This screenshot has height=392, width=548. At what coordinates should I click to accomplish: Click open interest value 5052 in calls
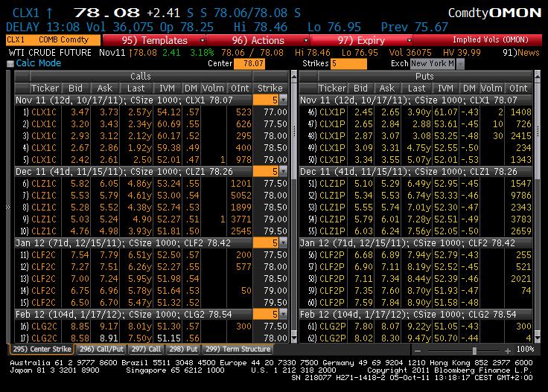(240, 195)
